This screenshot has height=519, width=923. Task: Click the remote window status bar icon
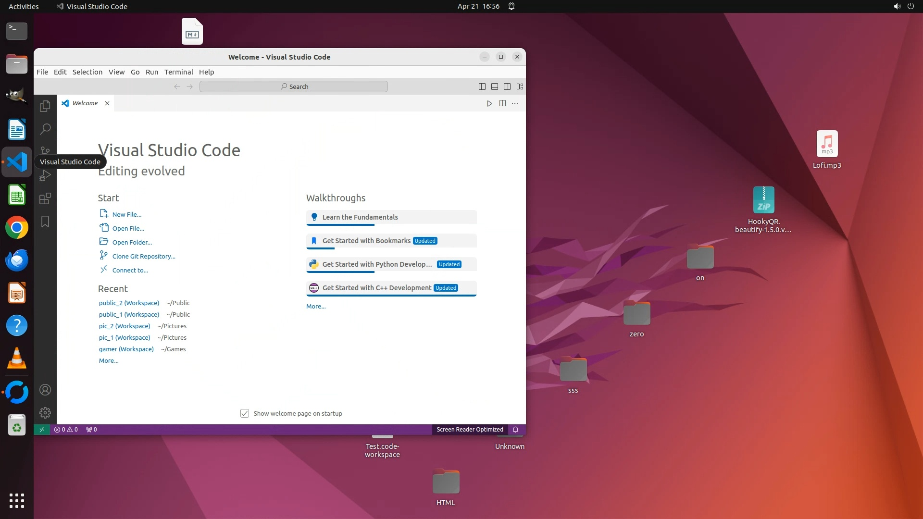tap(42, 430)
